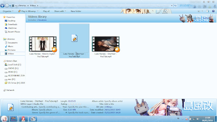Rate the file using the stars
The height and width of the screenshot is (122, 217).
coord(75,104)
